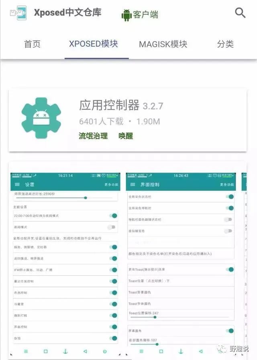Tap back triangle in 界面控制 screenshot bottom bar
257x360 pixels.
coord(201,351)
